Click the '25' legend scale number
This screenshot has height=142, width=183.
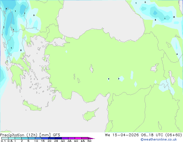[56, 141]
